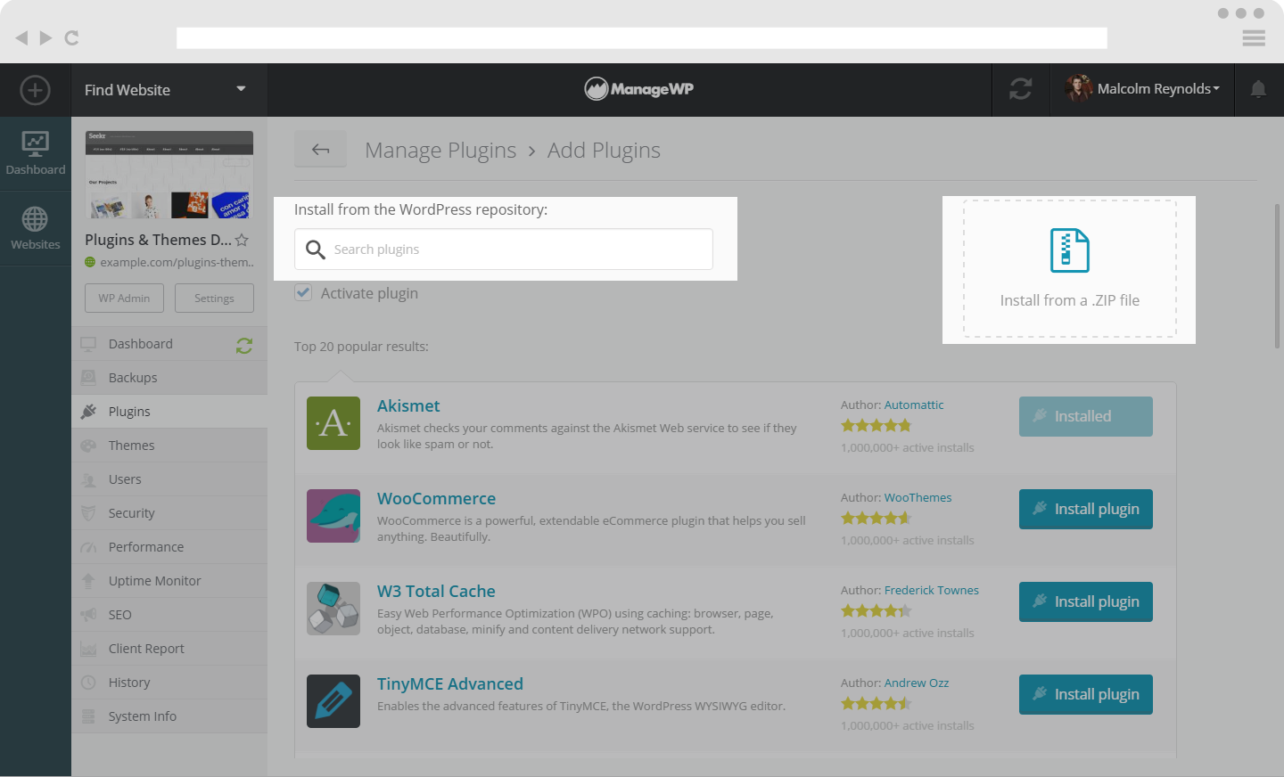Click Malcolm Reynolds profile avatar
The width and height of the screenshot is (1284, 777).
1078,88
